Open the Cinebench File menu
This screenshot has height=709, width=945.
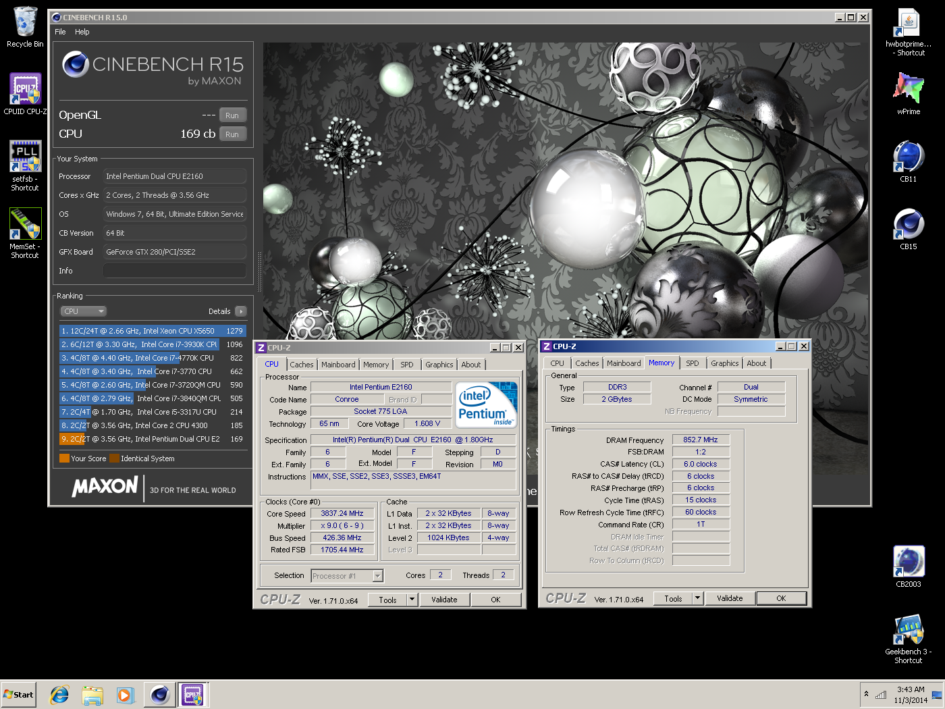pos(60,32)
